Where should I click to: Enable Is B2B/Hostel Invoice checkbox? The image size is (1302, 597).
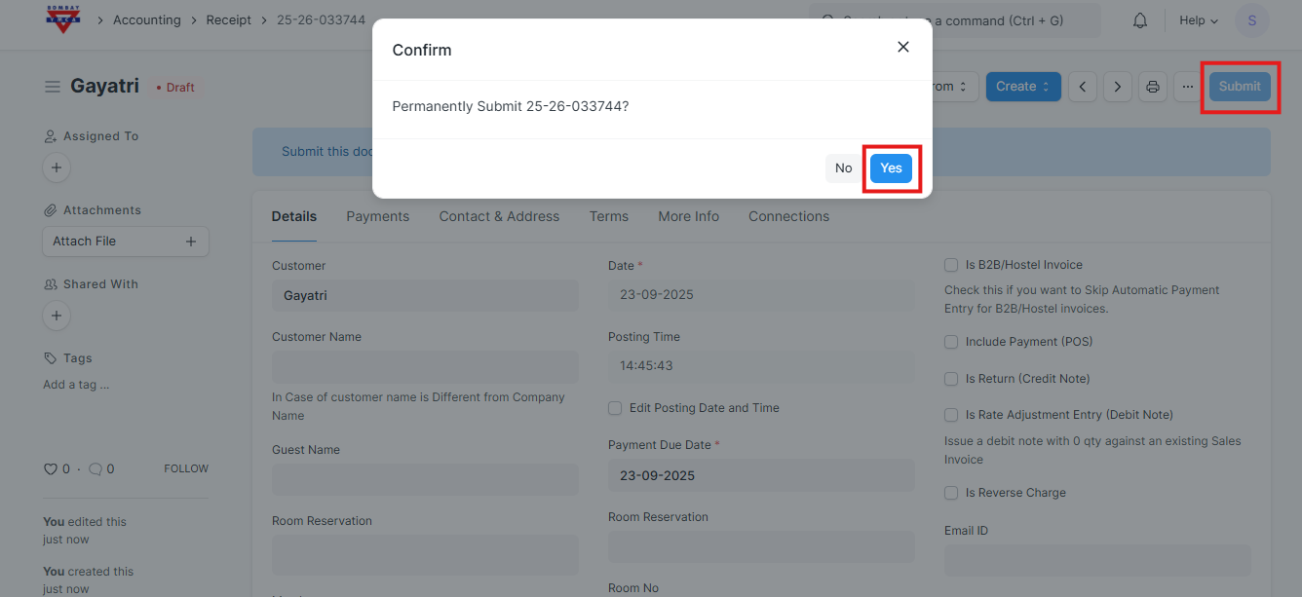[x=951, y=265]
